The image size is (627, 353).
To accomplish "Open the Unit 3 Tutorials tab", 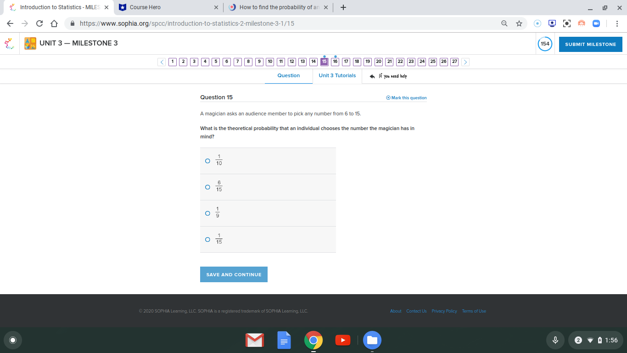I will click(337, 76).
